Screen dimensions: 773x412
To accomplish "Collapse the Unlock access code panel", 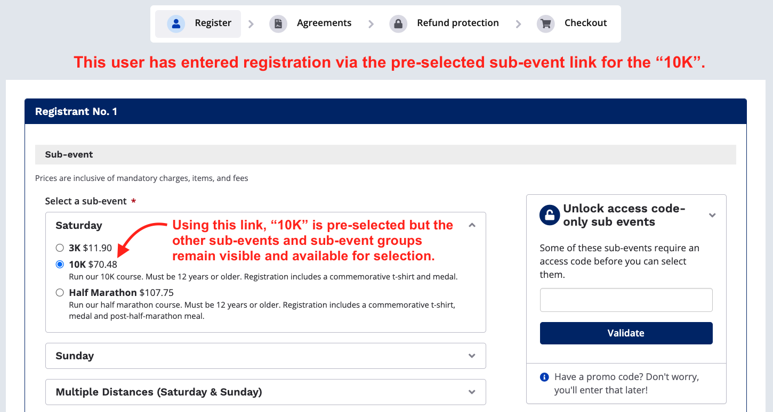I will tap(712, 215).
